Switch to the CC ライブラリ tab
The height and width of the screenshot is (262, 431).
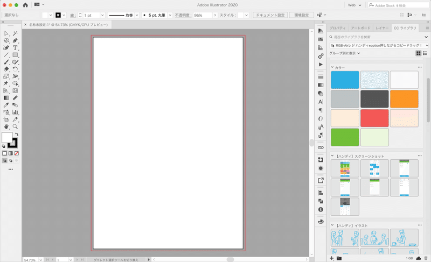[405, 28]
